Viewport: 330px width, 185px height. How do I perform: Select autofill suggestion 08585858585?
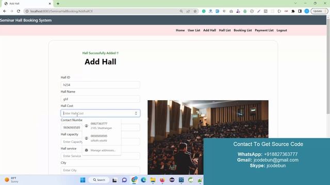click(x=102, y=138)
